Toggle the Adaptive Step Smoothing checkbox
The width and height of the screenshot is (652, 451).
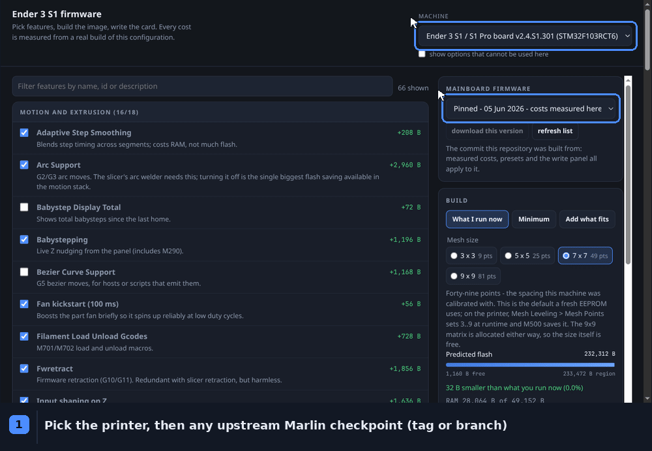coord(24,132)
